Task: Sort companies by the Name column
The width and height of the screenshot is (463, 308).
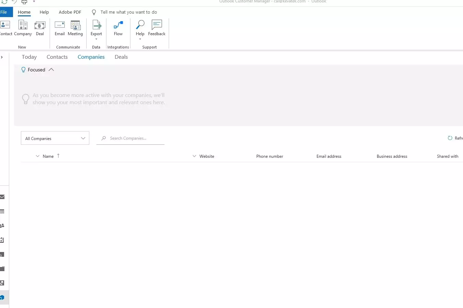Action: [48, 156]
